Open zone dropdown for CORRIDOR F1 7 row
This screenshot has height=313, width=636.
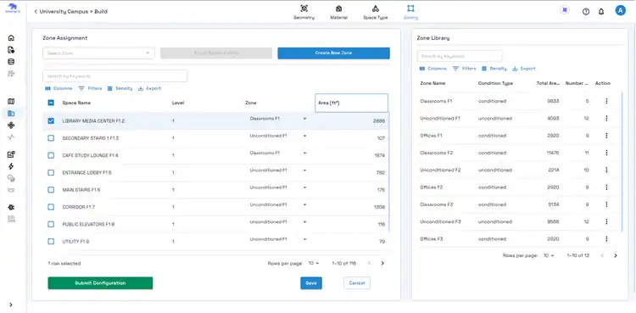278,204
